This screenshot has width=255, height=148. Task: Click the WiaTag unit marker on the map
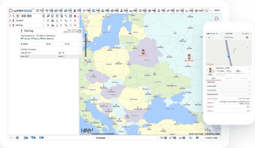[143, 52]
